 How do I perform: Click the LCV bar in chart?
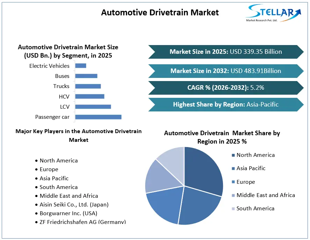[93, 107]
